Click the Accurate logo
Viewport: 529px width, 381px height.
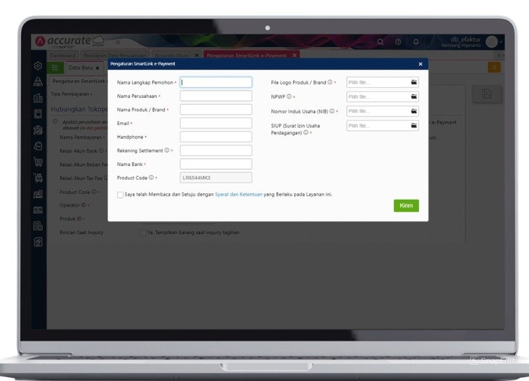click(69, 41)
